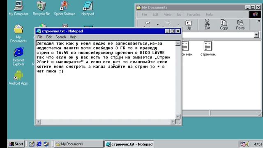This screenshot has height=148, width=263.
Task: Open Notepad Edit menu
Action: [49, 37]
